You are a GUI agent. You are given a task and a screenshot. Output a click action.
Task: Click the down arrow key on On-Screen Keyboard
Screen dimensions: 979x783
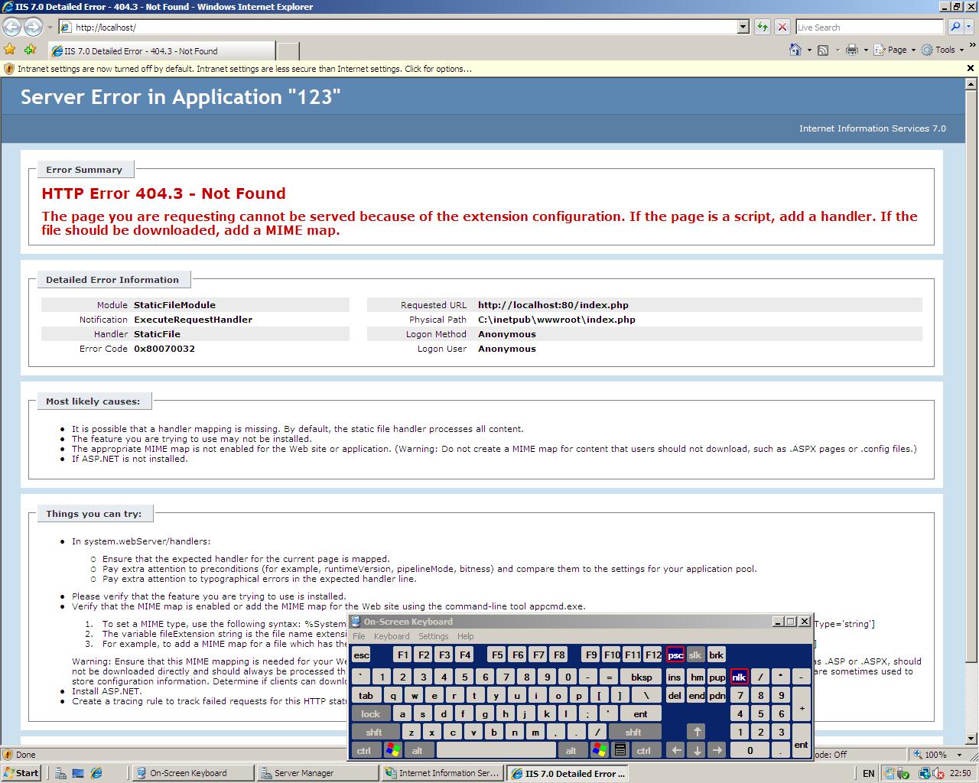coord(697,750)
